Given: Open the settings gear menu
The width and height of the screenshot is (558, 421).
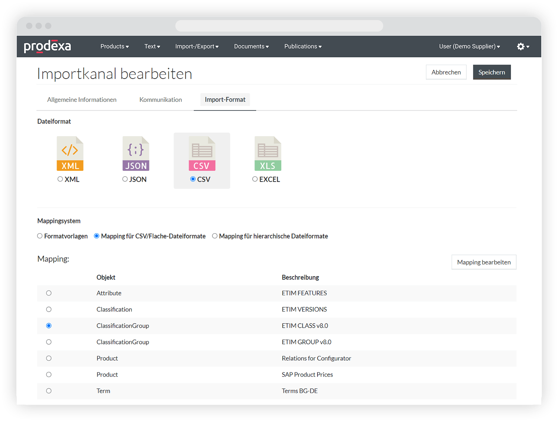Looking at the screenshot, I should (523, 46).
